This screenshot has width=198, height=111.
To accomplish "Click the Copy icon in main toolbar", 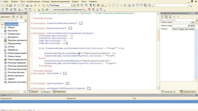I will 19,6.
